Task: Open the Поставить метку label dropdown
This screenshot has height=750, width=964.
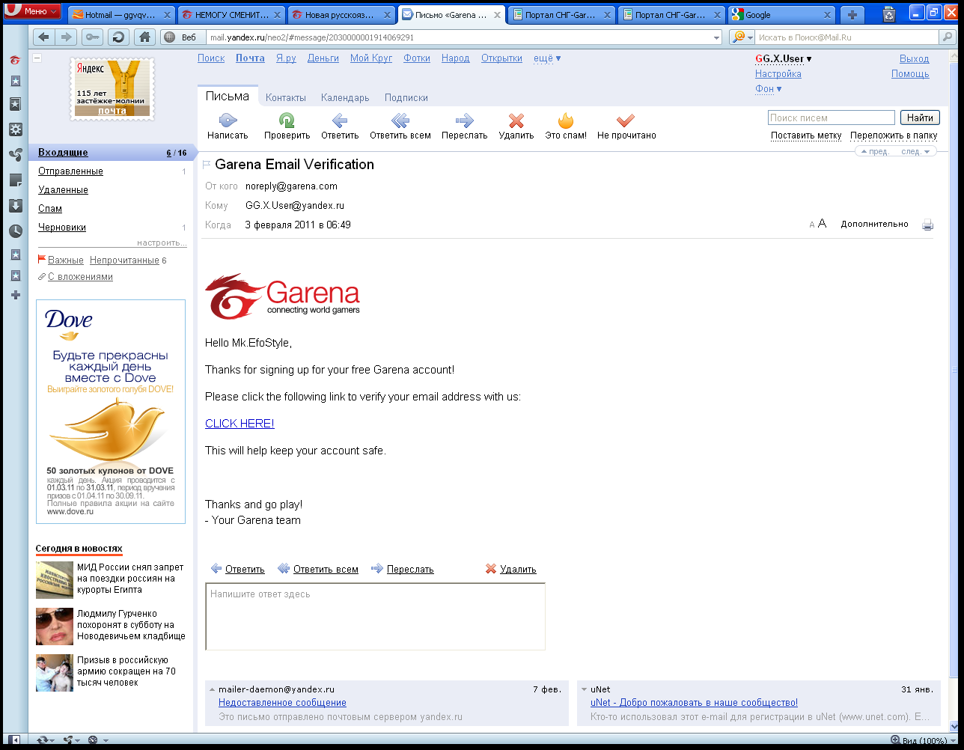Action: [x=806, y=135]
